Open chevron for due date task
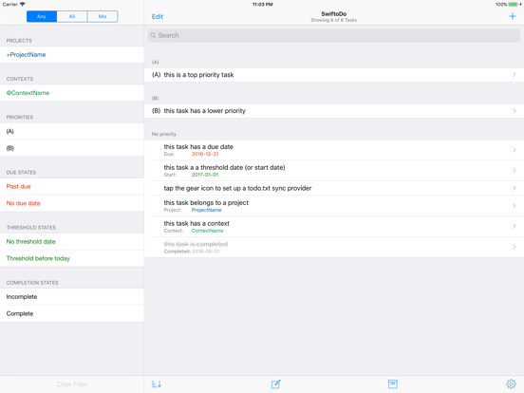Viewport: 524px width, 393px height. [x=515, y=150]
